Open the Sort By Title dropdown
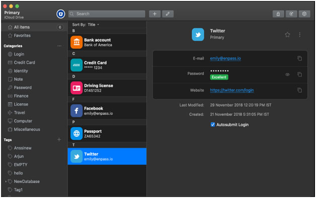 (86, 25)
